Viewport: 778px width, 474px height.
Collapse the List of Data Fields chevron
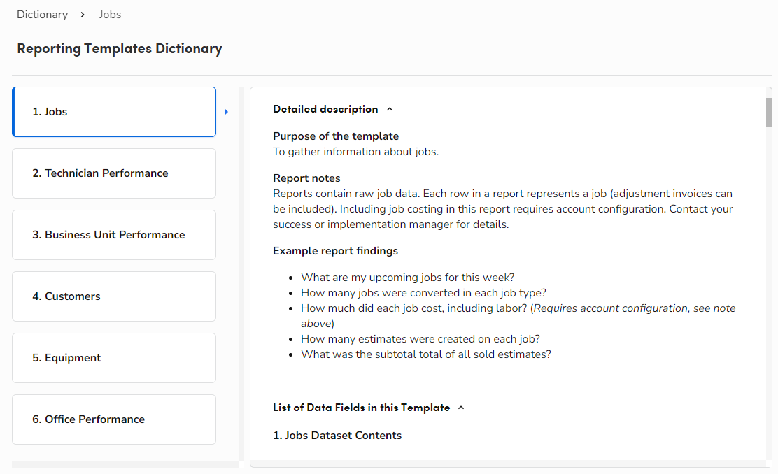(x=461, y=408)
